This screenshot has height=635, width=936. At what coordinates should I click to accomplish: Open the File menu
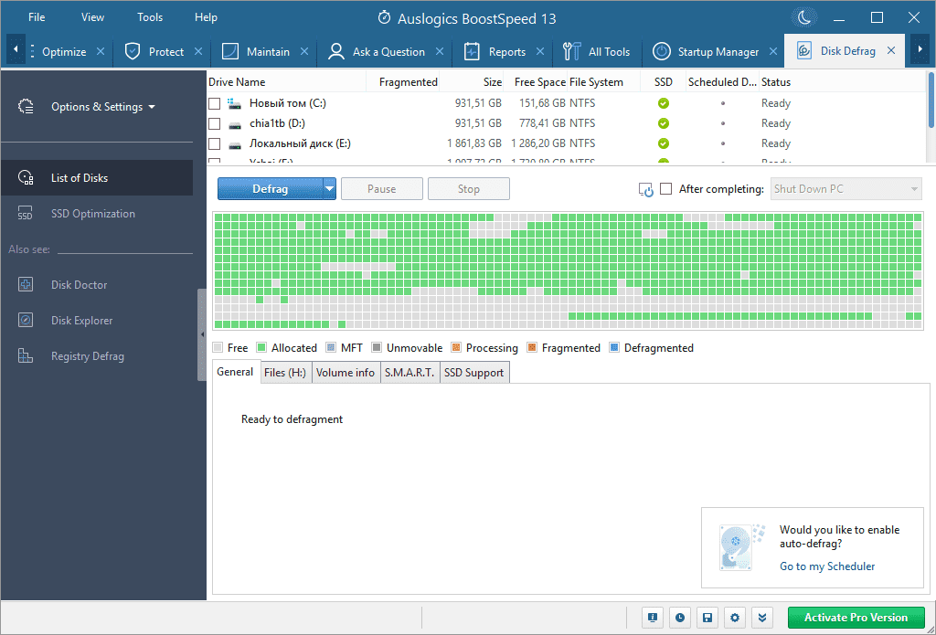coord(37,17)
